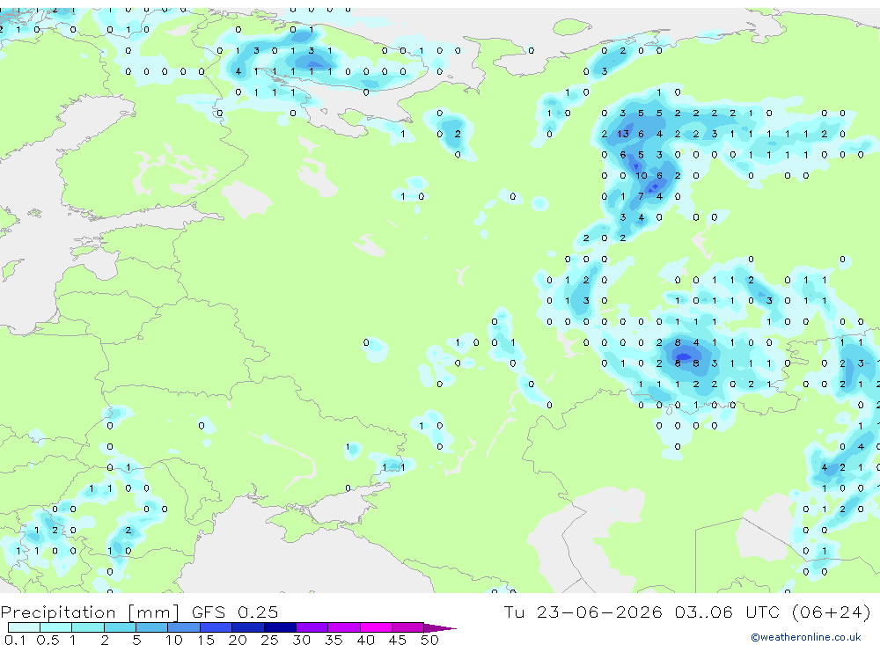Pick the 1–2 mm legend color swatch

[88, 627]
